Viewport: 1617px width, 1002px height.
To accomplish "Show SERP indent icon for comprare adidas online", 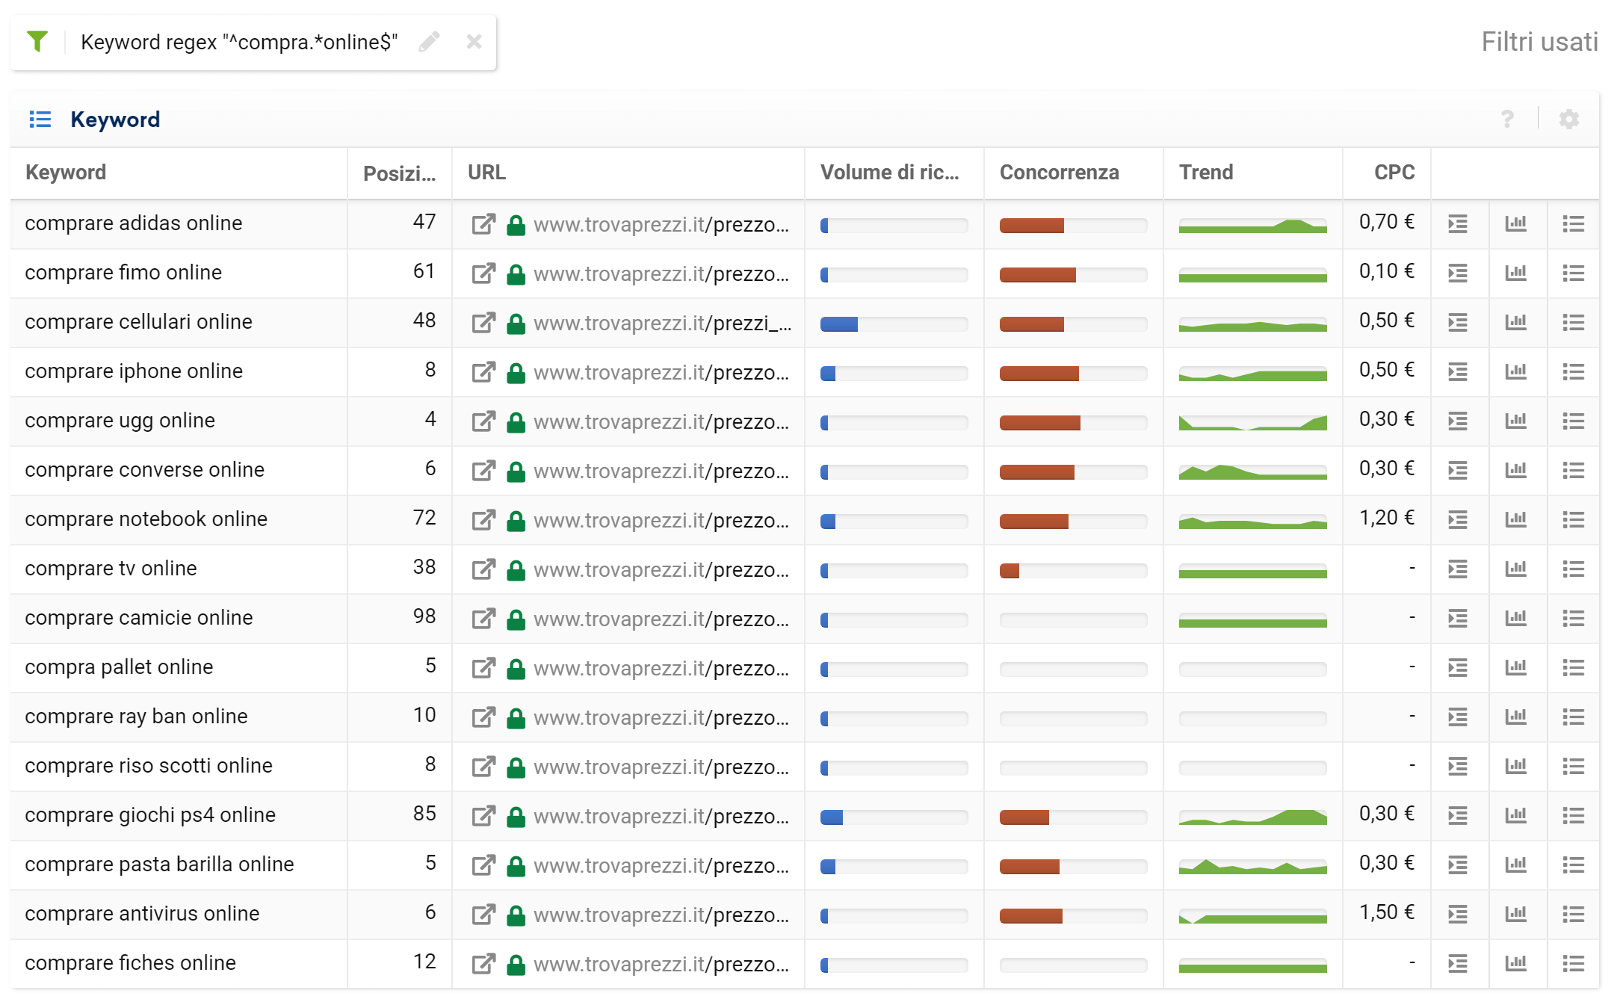I will click(1458, 223).
